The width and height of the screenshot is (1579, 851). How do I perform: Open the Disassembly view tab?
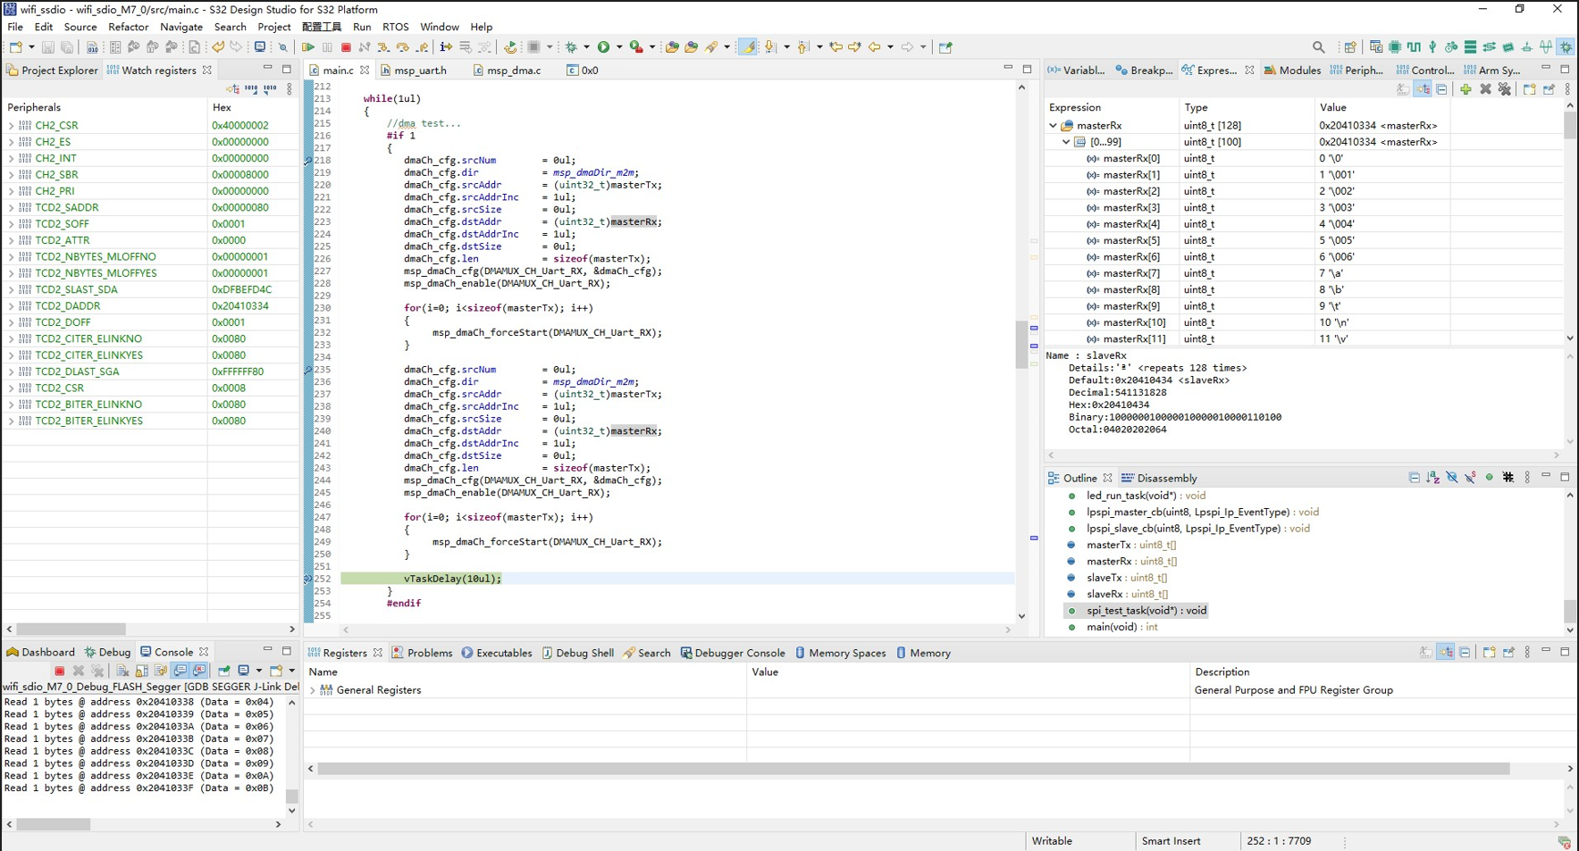pyautogui.click(x=1166, y=478)
